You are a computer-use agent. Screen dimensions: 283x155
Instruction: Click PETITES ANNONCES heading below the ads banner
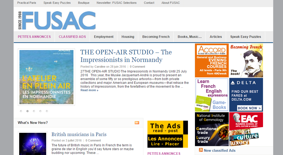(164, 153)
